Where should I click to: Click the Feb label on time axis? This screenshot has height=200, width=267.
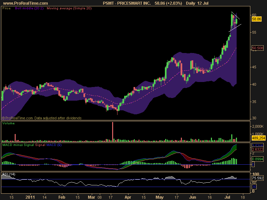[62, 197]
